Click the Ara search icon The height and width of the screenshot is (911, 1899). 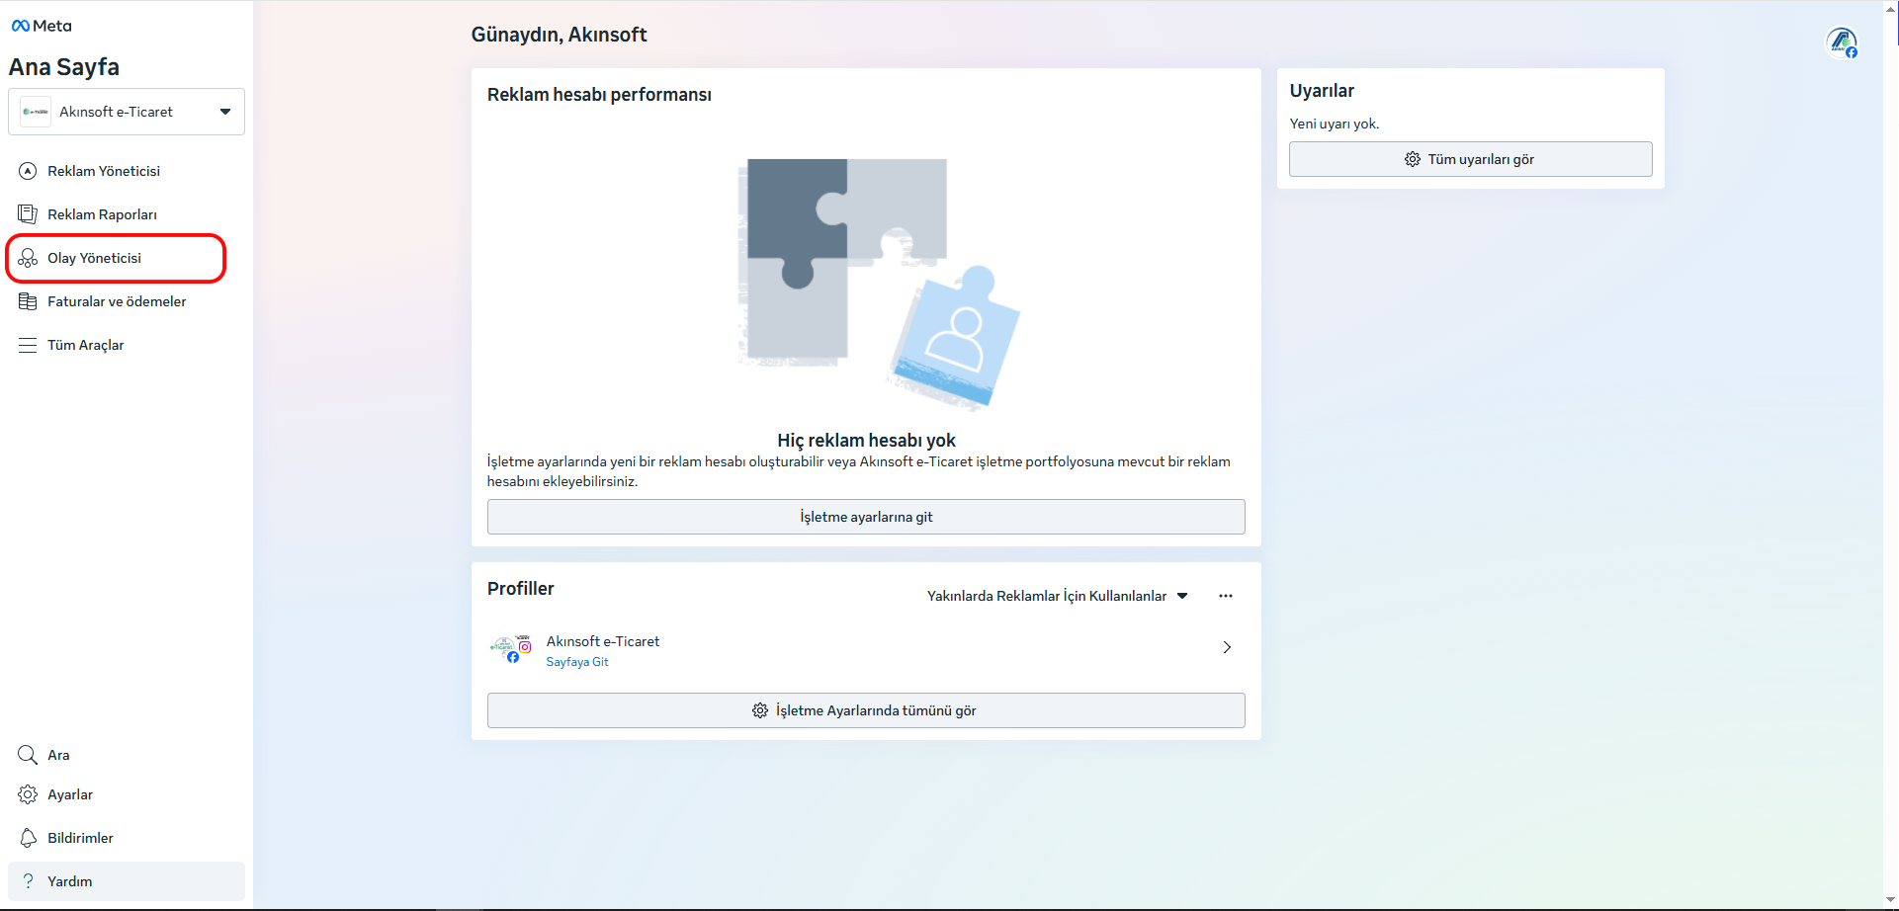click(28, 755)
